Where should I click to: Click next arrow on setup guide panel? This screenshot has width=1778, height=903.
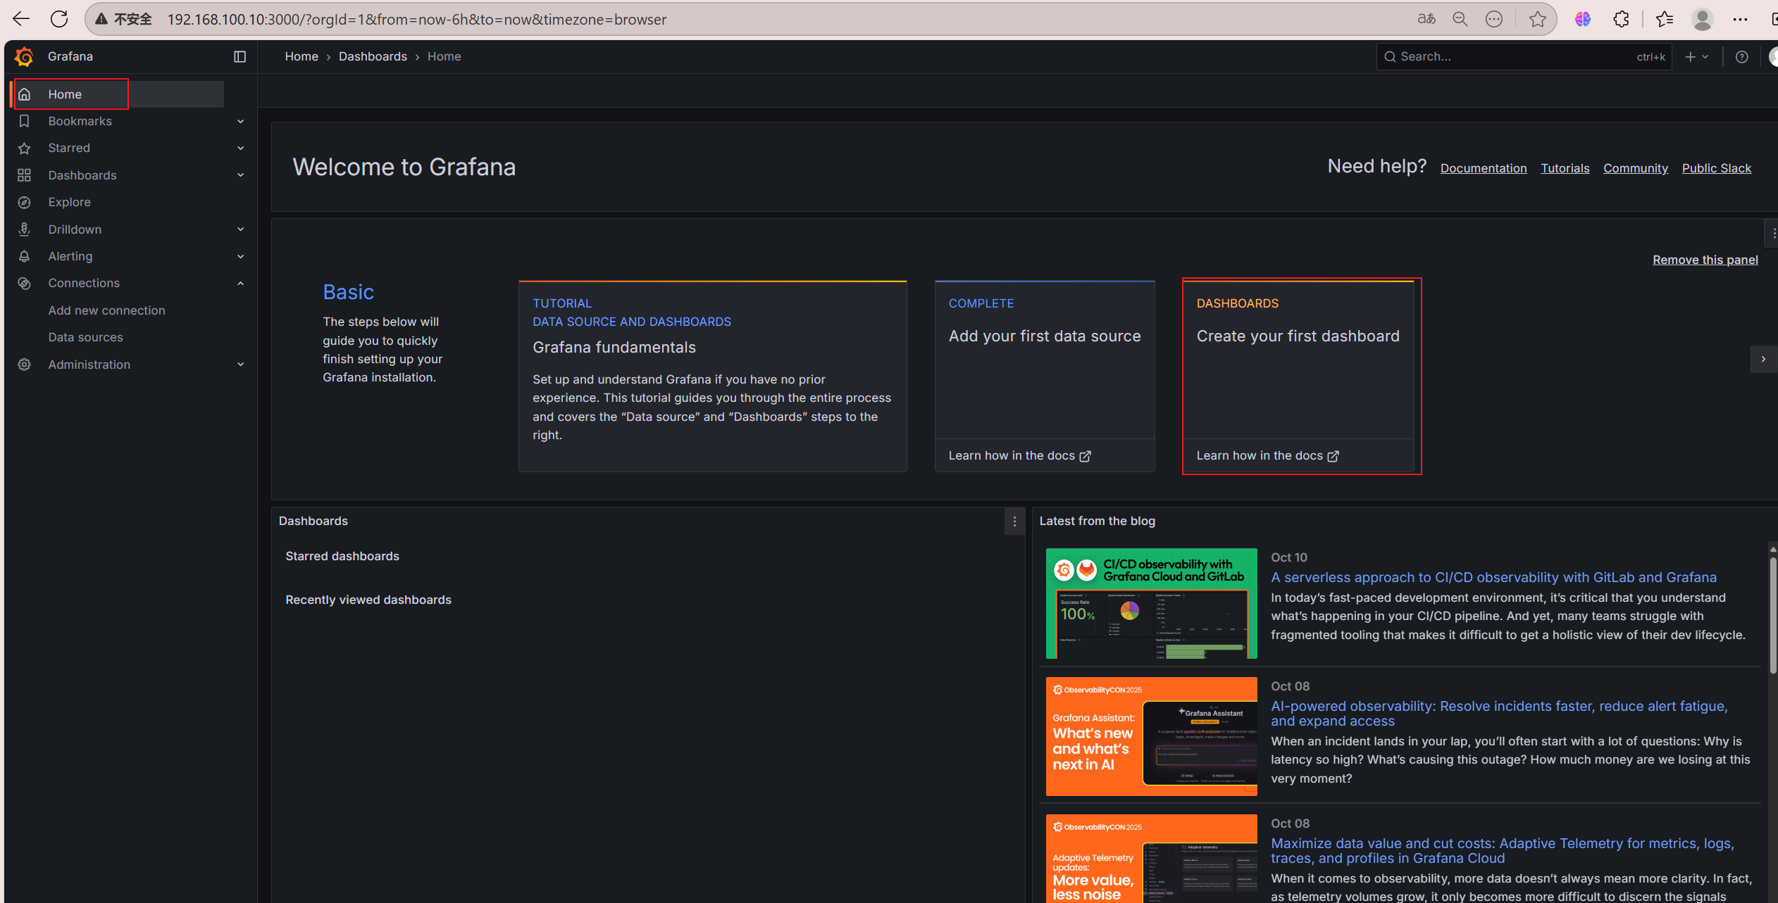pyautogui.click(x=1763, y=359)
